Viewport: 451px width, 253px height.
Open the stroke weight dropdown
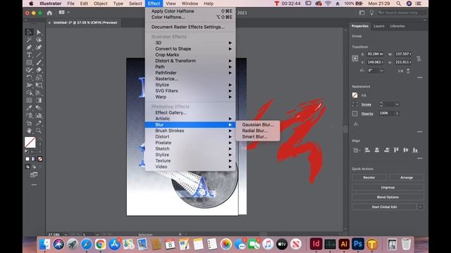click(x=397, y=105)
